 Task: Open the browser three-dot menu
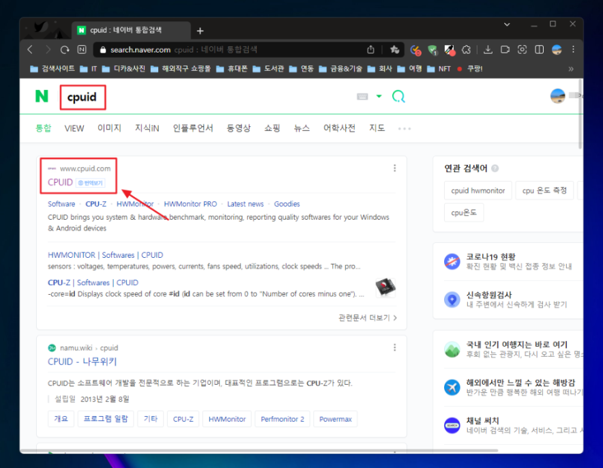[x=574, y=49]
